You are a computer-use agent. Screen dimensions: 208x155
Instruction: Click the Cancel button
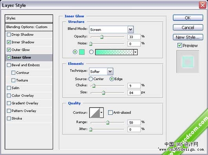188,27
